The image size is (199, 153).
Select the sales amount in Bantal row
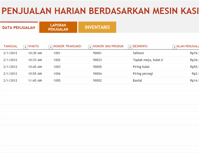(x=195, y=80)
